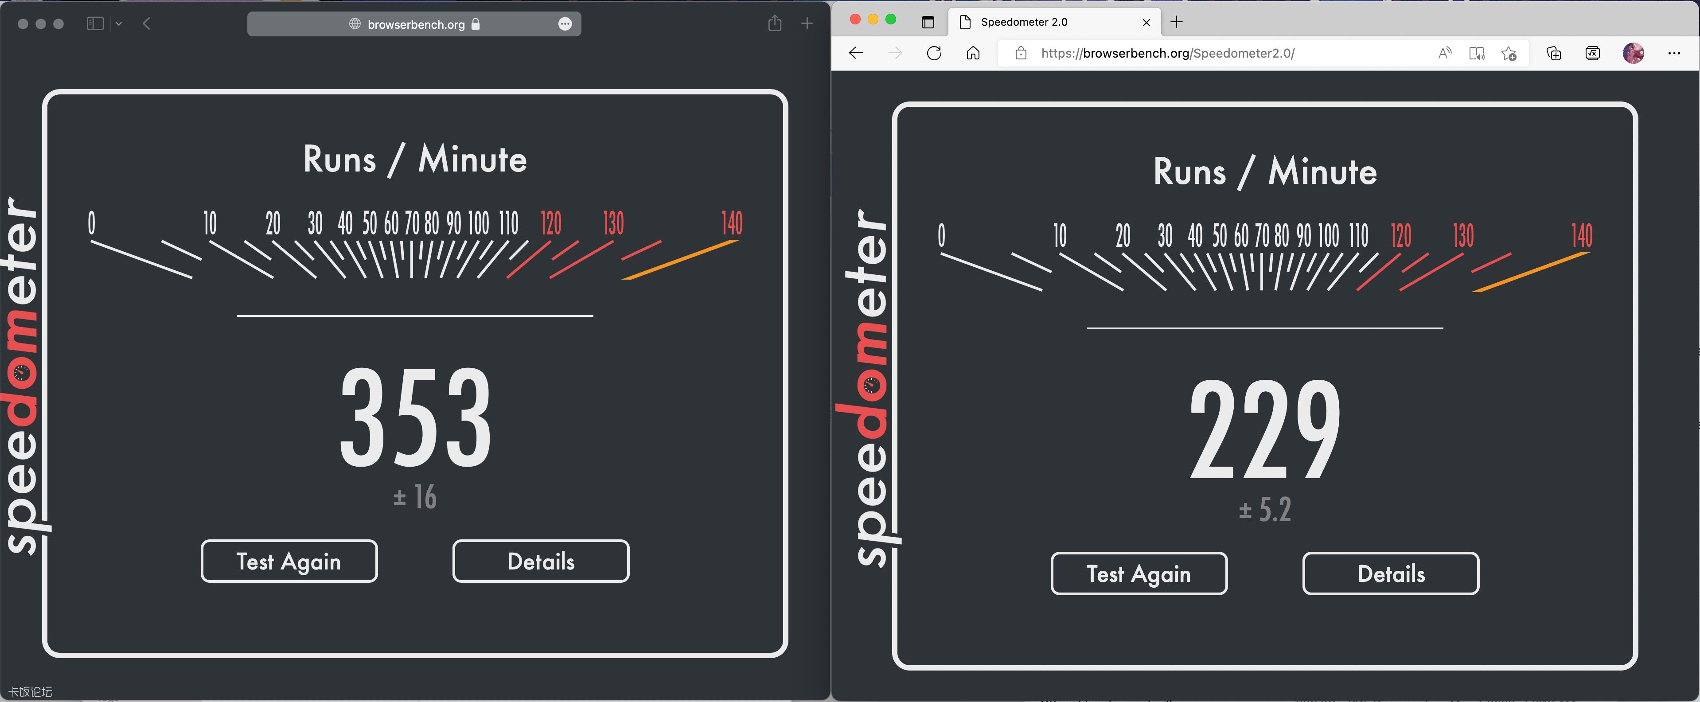Open Safari Share icon

[775, 23]
